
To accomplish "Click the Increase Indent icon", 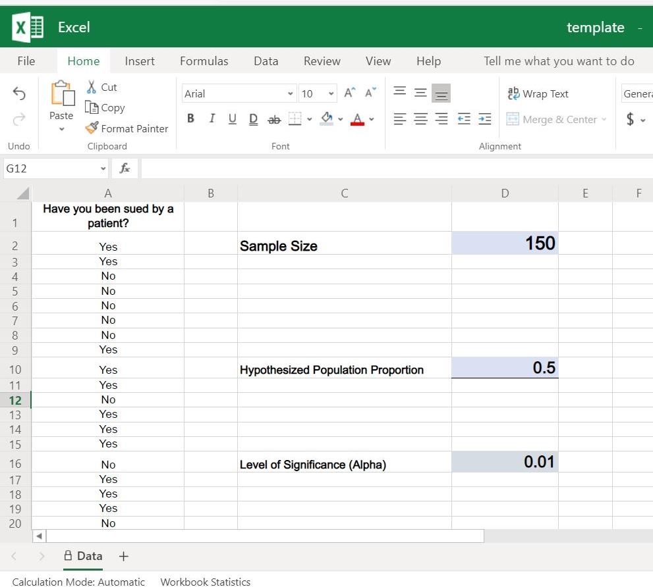I will (x=485, y=119).
